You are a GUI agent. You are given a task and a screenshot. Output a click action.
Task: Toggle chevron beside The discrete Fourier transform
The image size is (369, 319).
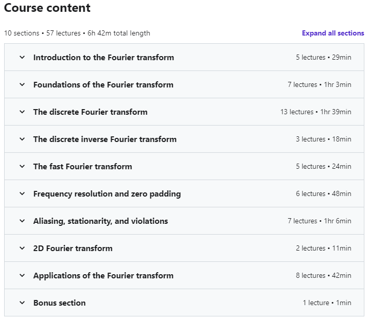22,112
